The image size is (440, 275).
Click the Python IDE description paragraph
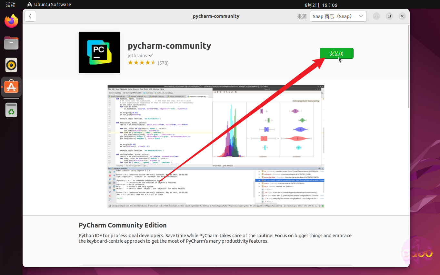tap(215, 238)
